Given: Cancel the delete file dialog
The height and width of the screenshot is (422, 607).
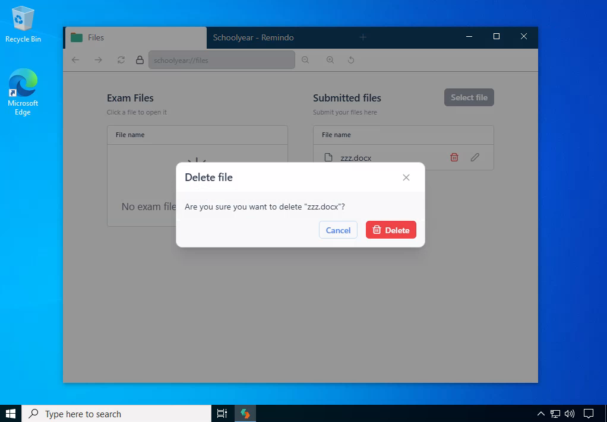Looking at the screenshot, I should click(x=338, y=230).
